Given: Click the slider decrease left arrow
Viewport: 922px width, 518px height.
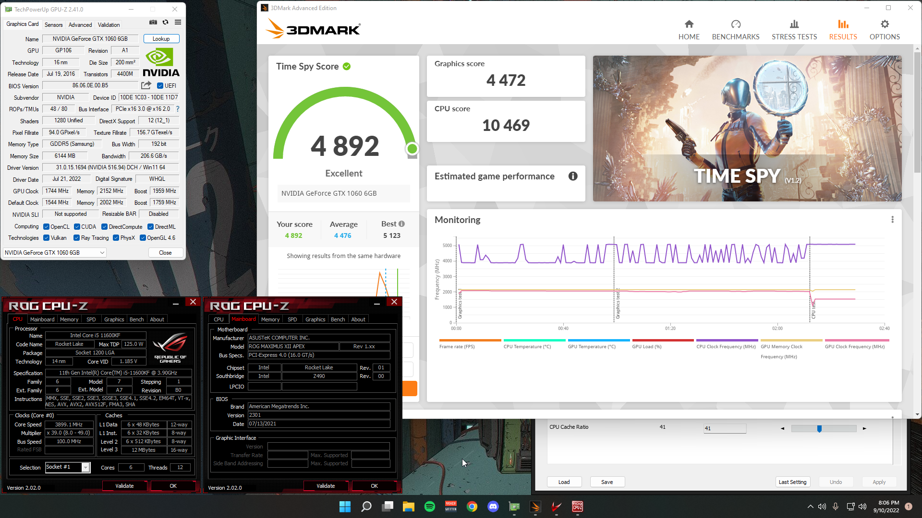Looking at the screenshot, I should 782,428.
